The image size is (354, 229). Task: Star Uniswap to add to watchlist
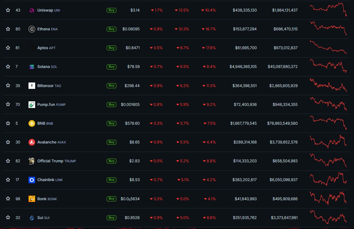point(8,10)
